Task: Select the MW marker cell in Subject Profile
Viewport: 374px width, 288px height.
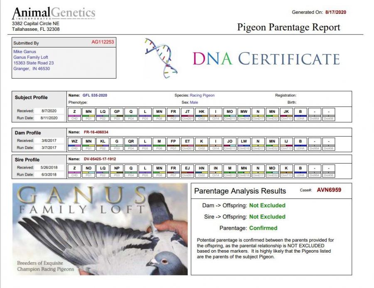Action: (x=244, y=114)
